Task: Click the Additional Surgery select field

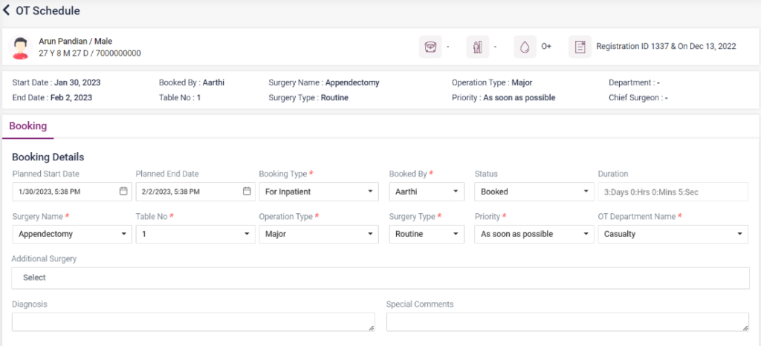Action: point(380,278)
